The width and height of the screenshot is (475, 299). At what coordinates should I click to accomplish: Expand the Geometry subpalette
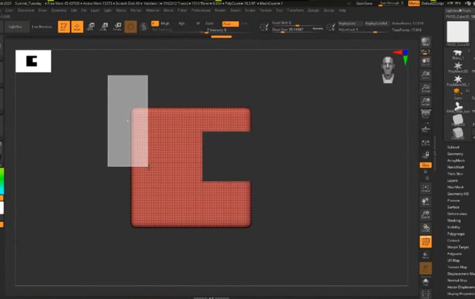click(x=455, y=153)
